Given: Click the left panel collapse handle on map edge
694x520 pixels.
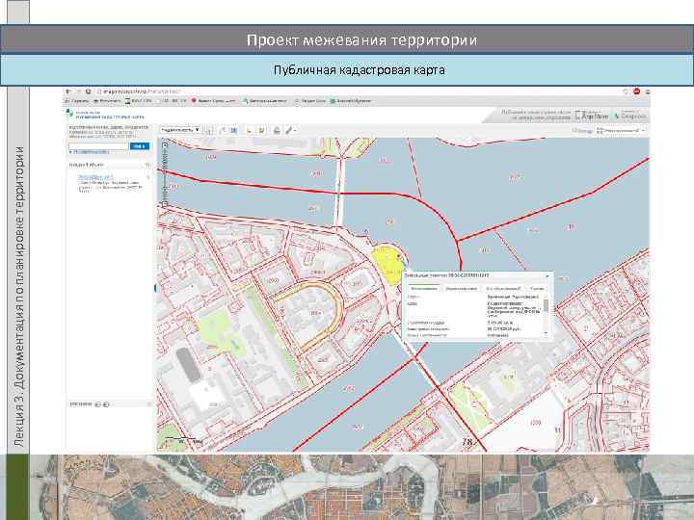Looking at the screenshot, I should [x=155, y=288].
